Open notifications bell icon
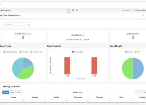 (143, 15)
